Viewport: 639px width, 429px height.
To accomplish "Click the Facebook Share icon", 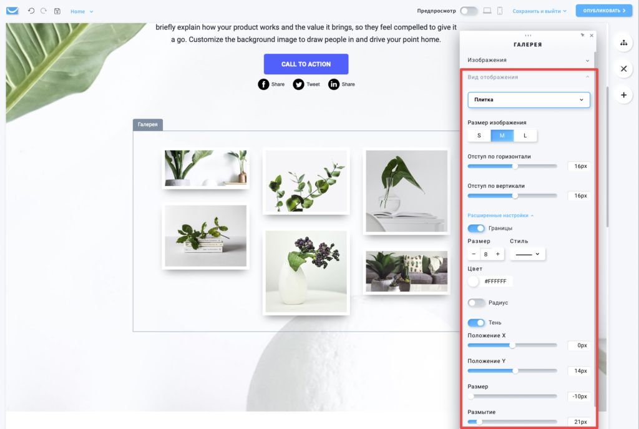I will (263, 84).
